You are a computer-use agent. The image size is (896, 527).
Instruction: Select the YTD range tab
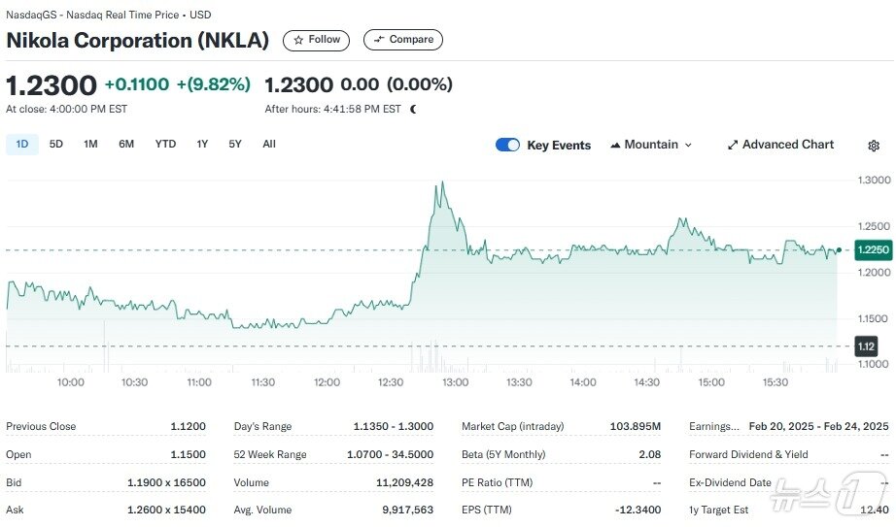pyautogui.click(x=165, y=145)
